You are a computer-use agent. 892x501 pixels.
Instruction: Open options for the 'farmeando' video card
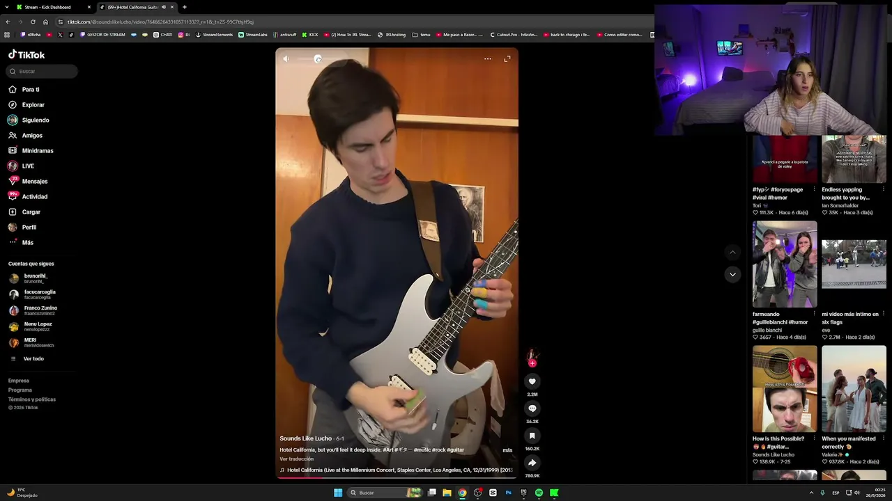pyautogui.click(x=814, y=314)
